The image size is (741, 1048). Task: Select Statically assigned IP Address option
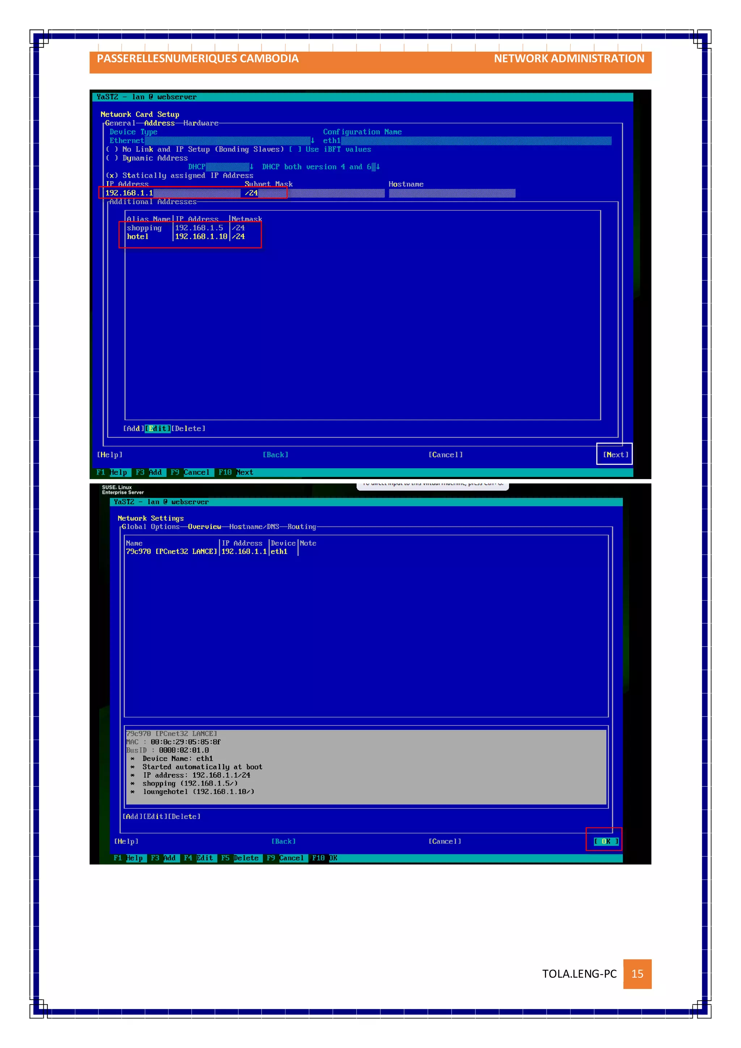111,175
